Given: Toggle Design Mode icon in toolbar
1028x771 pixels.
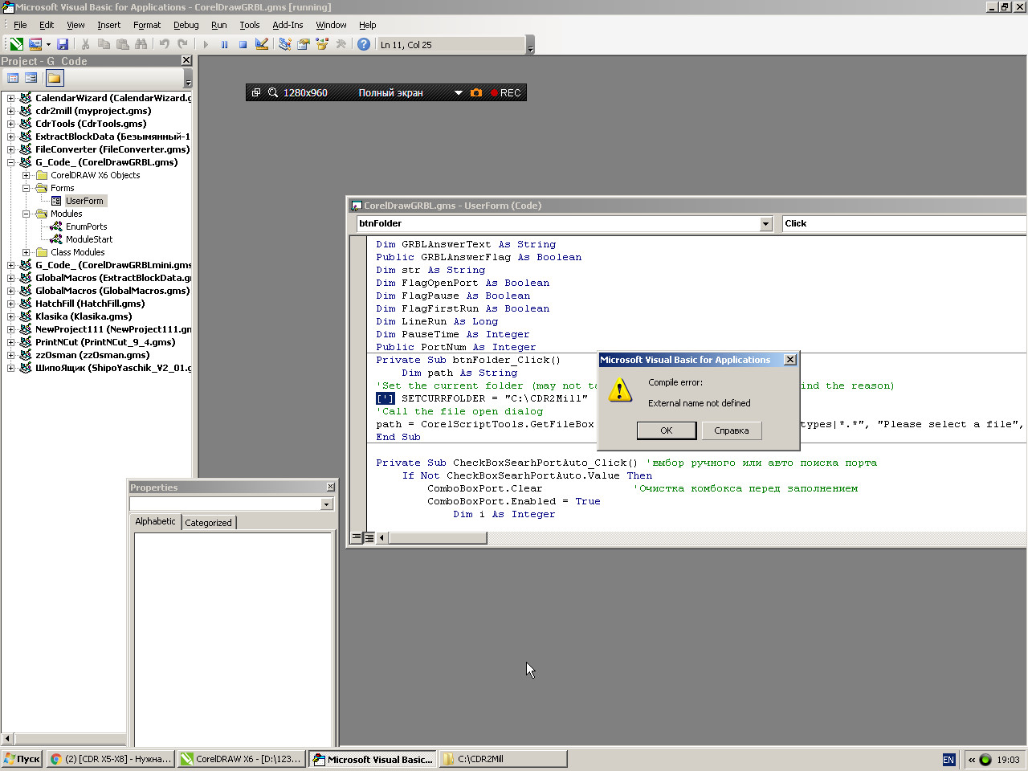Looking at the screenshot, I should [x=262, y=45].
